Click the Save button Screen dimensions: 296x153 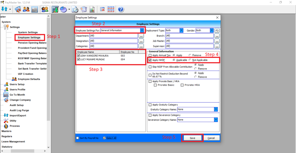(192, 138)
